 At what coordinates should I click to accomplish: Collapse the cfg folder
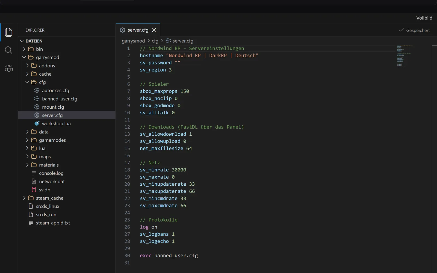(67, 82)
